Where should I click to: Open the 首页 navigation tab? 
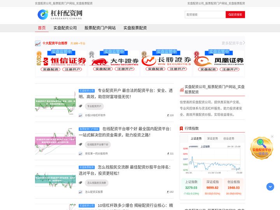[x=42, y=28]
